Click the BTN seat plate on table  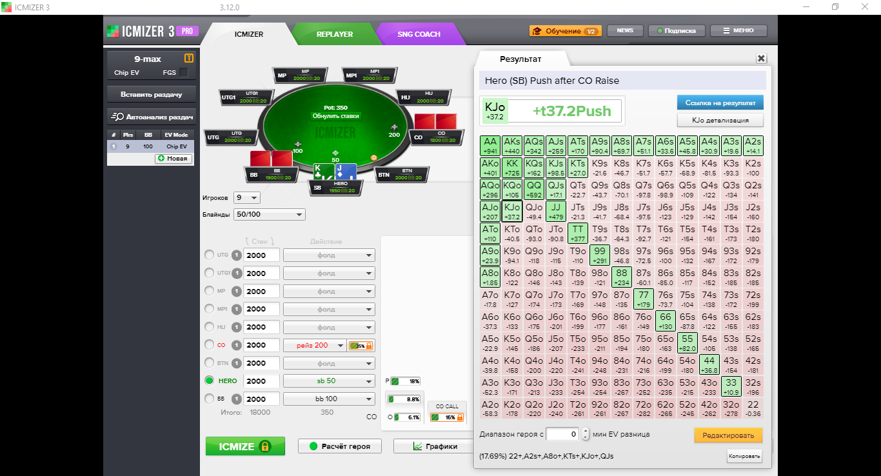[402, 174]
